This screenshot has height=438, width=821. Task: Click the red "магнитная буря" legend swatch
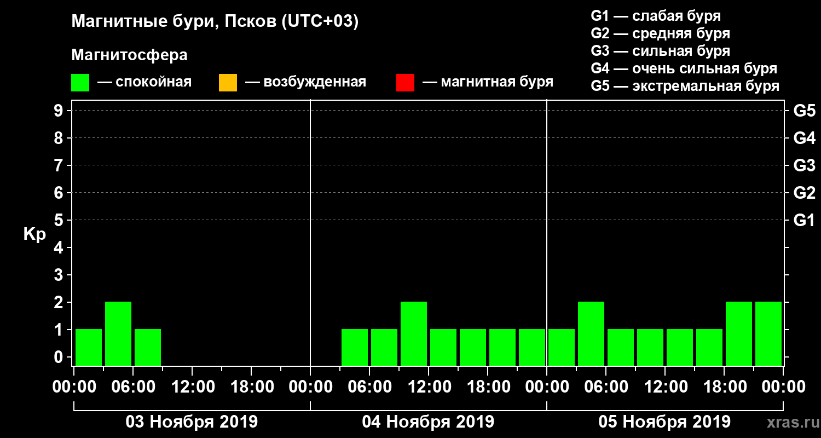[405, 83]
